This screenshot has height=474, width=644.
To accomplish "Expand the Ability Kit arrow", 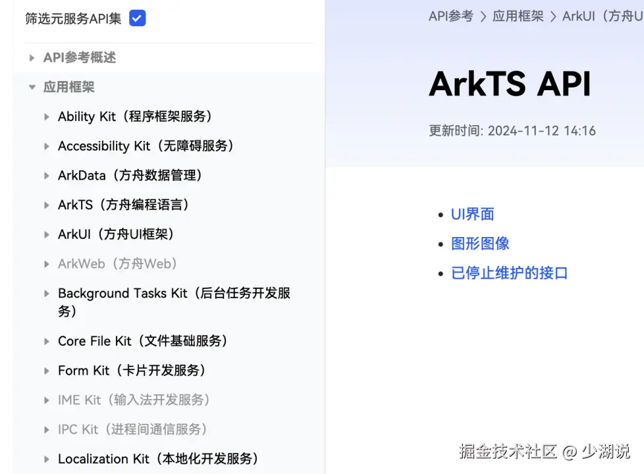I will 46,117.
